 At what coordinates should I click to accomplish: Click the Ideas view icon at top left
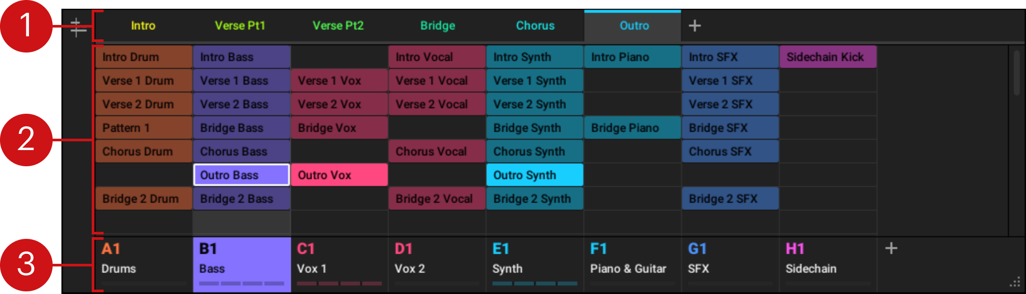pos(78,27)
